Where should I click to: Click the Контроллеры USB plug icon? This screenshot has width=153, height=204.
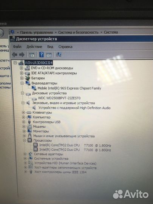coord(29,122)
